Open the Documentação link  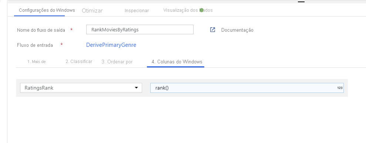point(237,30)
